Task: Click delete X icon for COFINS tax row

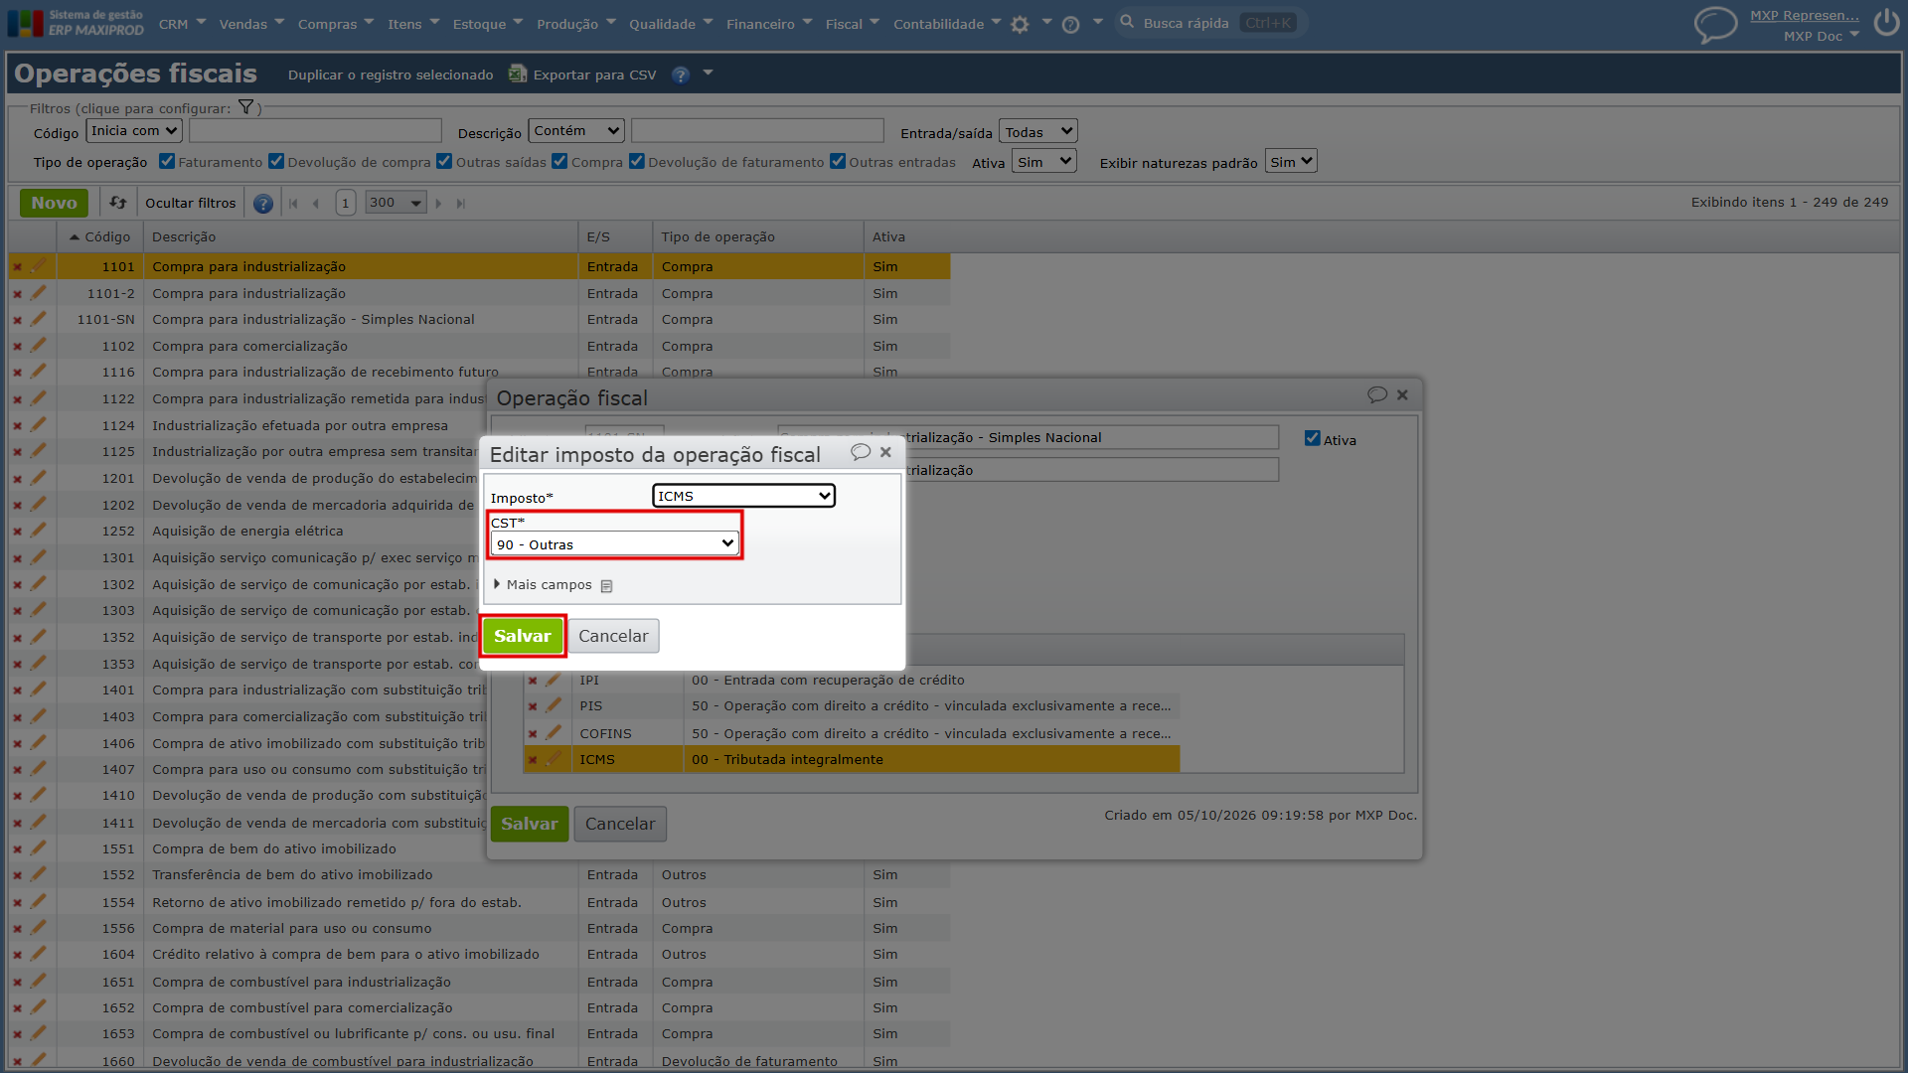Action: (533, 734)
